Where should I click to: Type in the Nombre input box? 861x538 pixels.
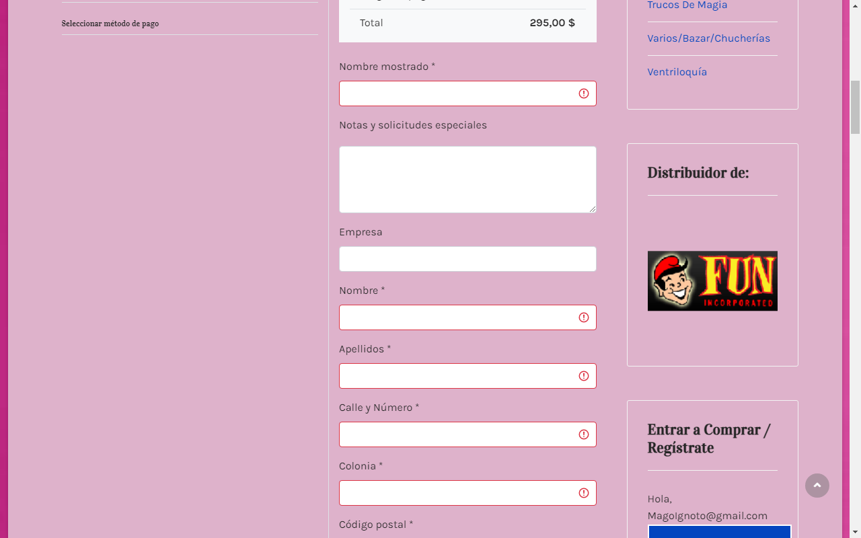pyautogui.click(x=457, y=317)
